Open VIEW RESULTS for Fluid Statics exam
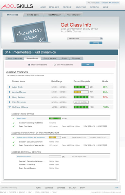 click(x=89, y=126)
